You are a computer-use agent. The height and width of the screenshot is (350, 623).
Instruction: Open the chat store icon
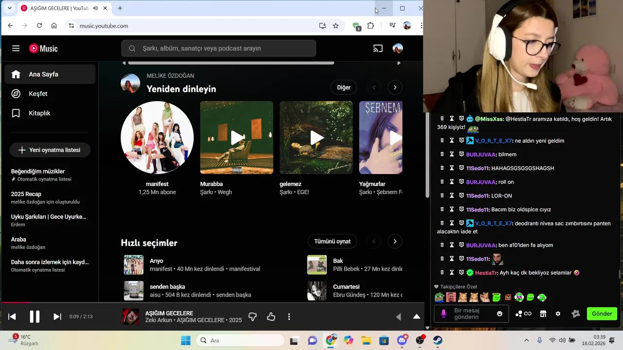pos(543,314)
